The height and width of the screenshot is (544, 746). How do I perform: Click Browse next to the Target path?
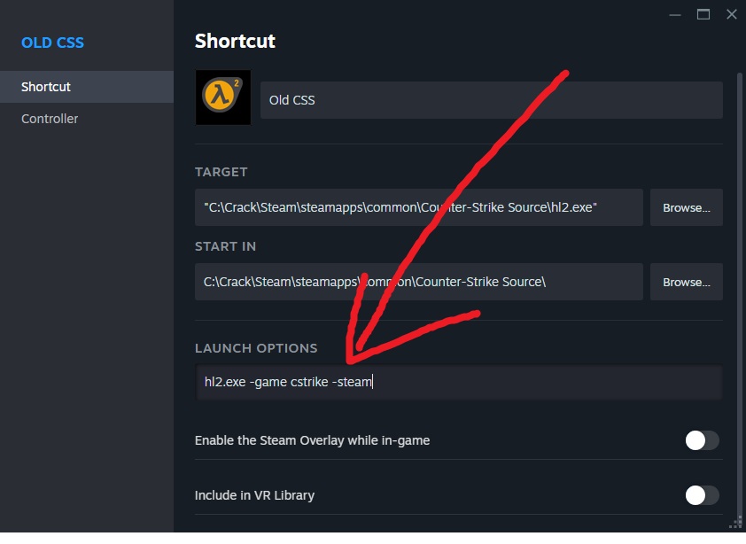click(x=687, y=207)
